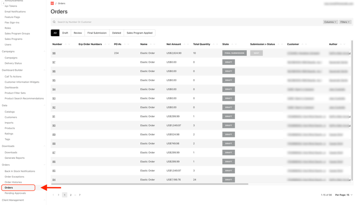The width and height of the screenshot is (357, 205).
Task: Select the All tab
Action: click(x=55, y=33)
